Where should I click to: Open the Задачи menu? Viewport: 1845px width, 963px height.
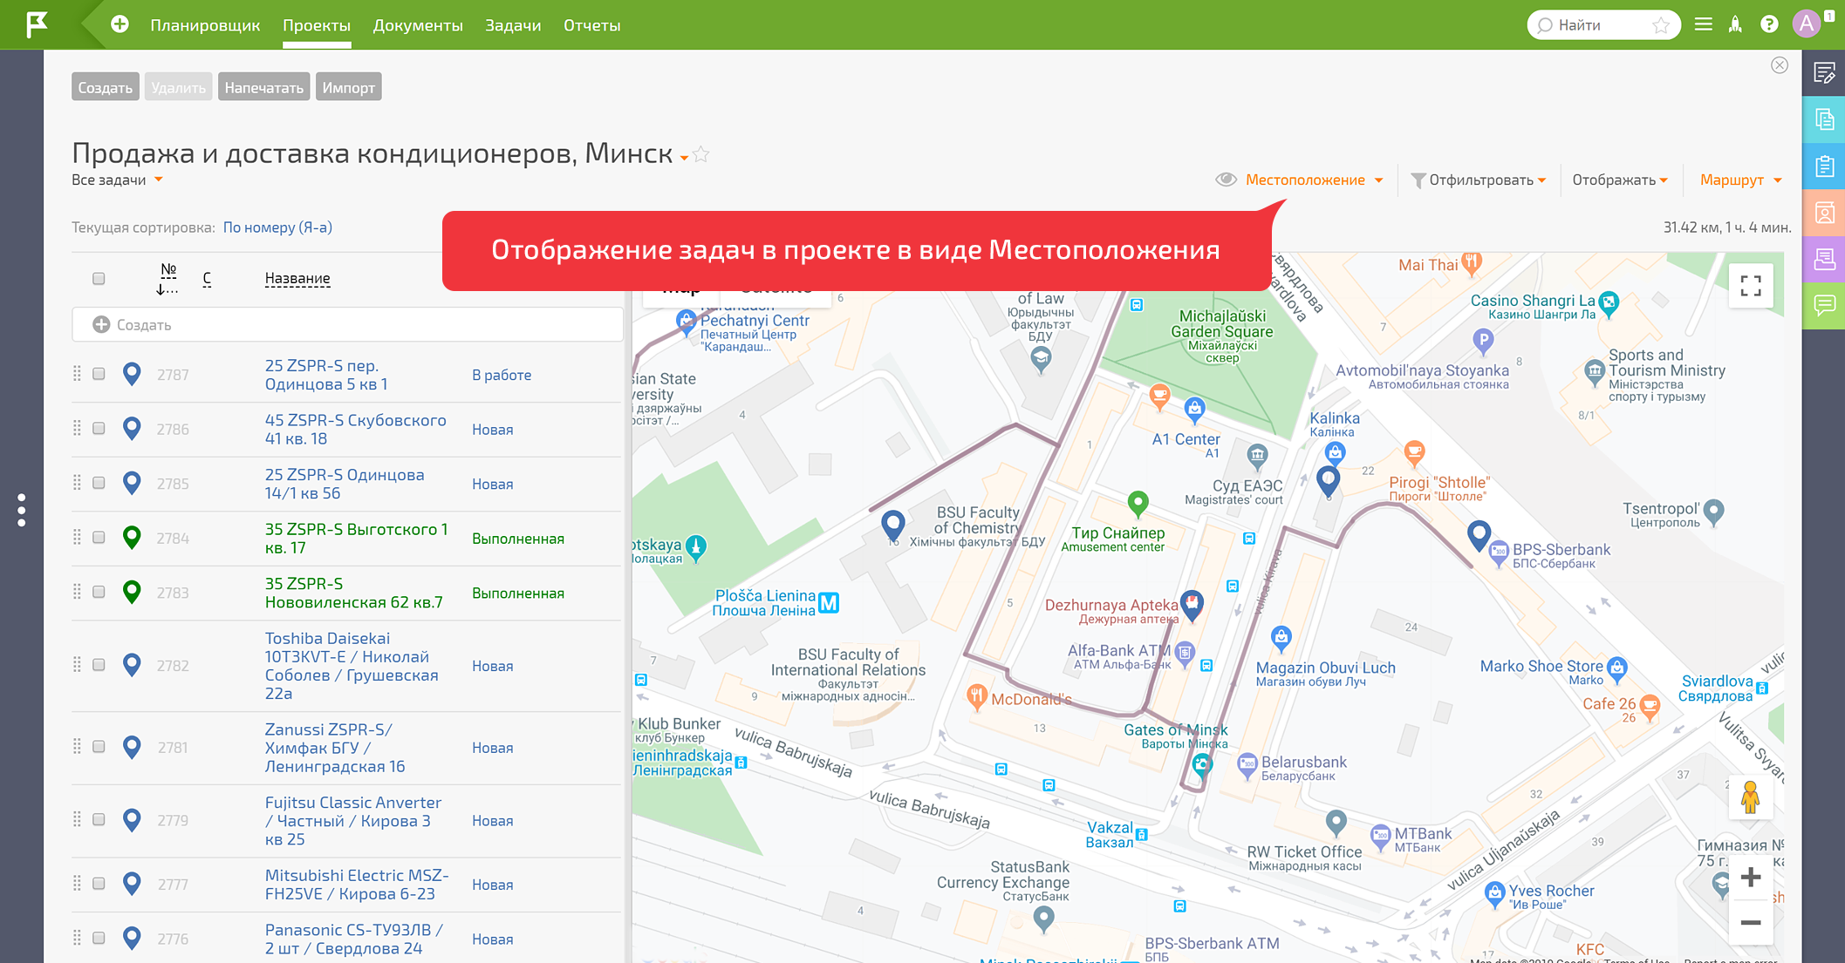click(x=513, y=25)
